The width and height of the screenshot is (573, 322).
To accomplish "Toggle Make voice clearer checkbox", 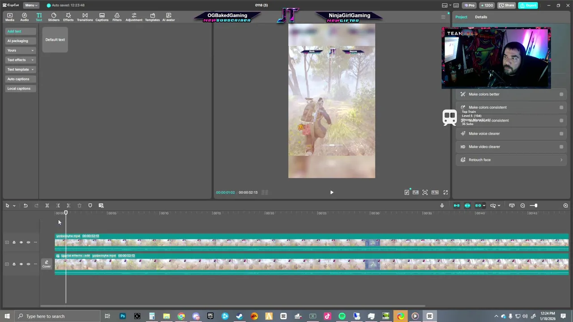I will coord(561,134).
